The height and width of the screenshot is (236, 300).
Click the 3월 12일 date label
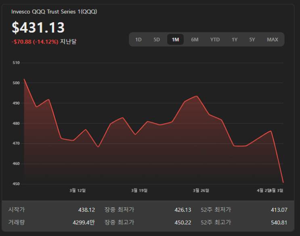click(78, 190)
